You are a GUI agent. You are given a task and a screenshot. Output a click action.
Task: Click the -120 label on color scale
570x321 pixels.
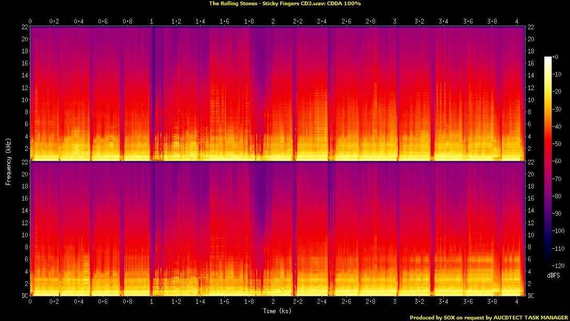pos(557,265)
